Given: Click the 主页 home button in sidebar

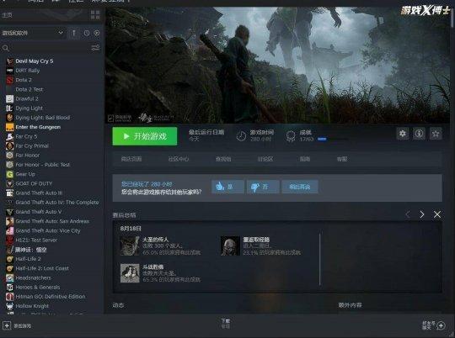Looking at the screenshot, I should click(x=7, y=14).
